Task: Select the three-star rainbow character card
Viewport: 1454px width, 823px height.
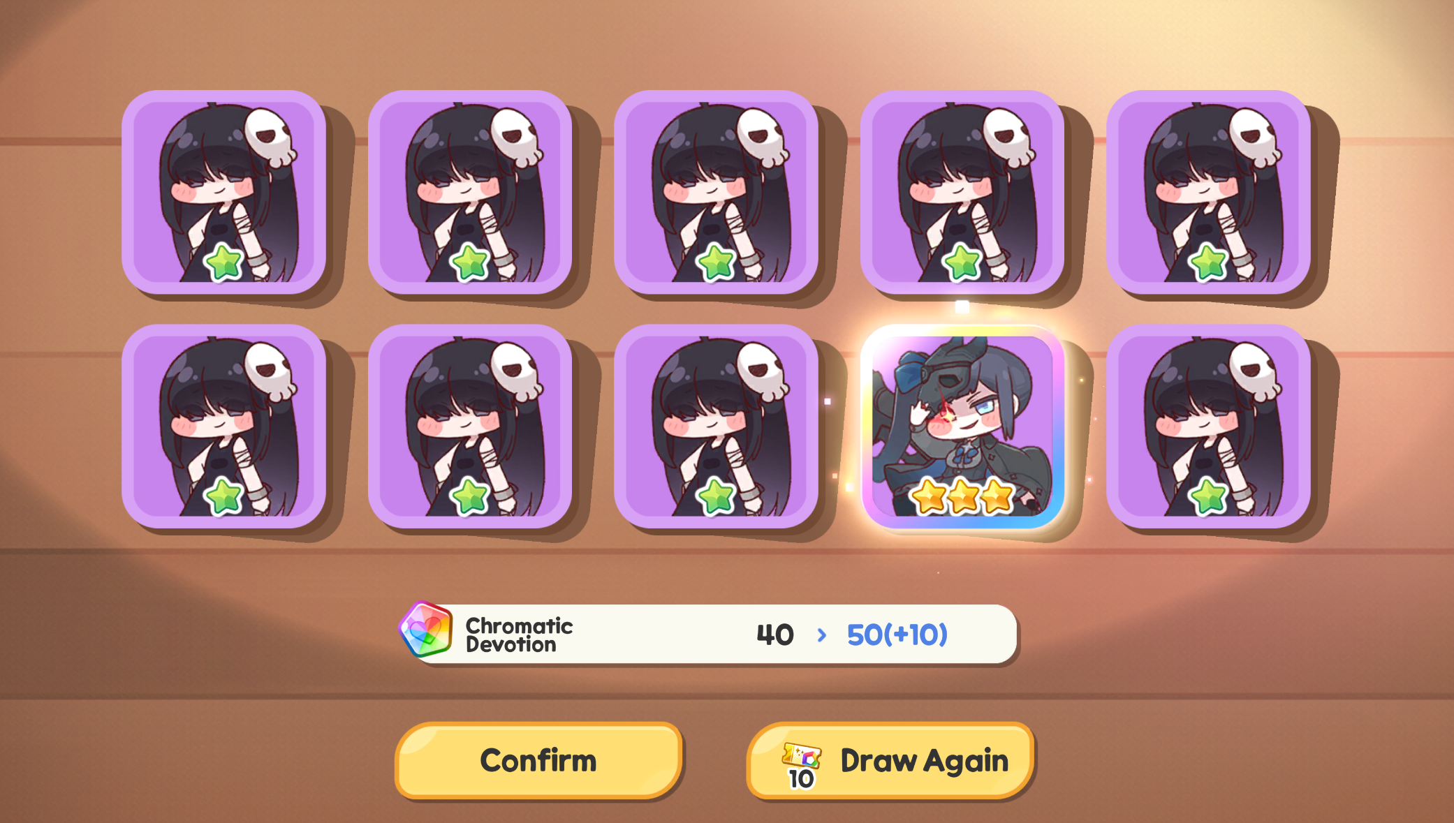Action: coord(962,427)
